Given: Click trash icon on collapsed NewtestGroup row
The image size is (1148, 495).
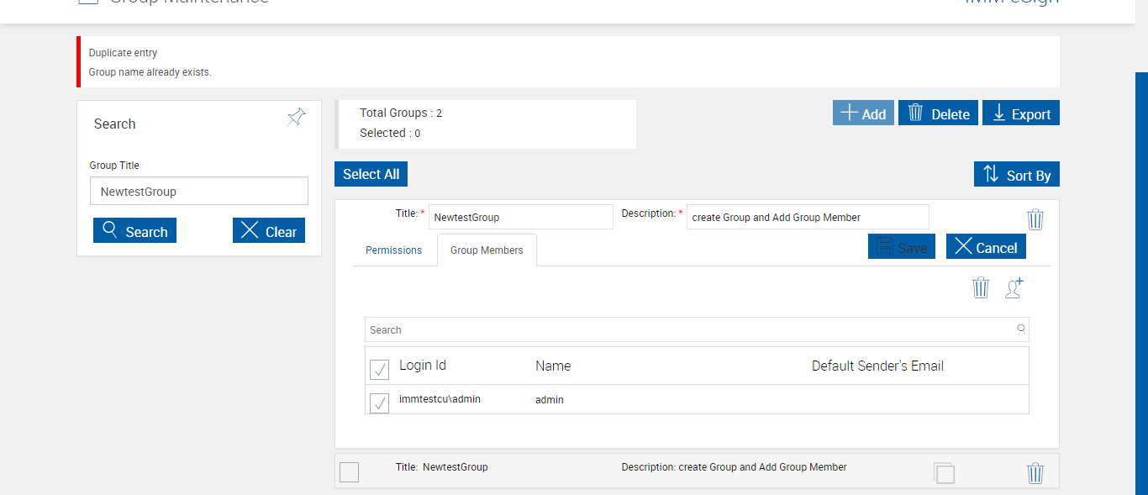Looking at the screenshot, I should pyautogui.click(x=1035, y=473).
